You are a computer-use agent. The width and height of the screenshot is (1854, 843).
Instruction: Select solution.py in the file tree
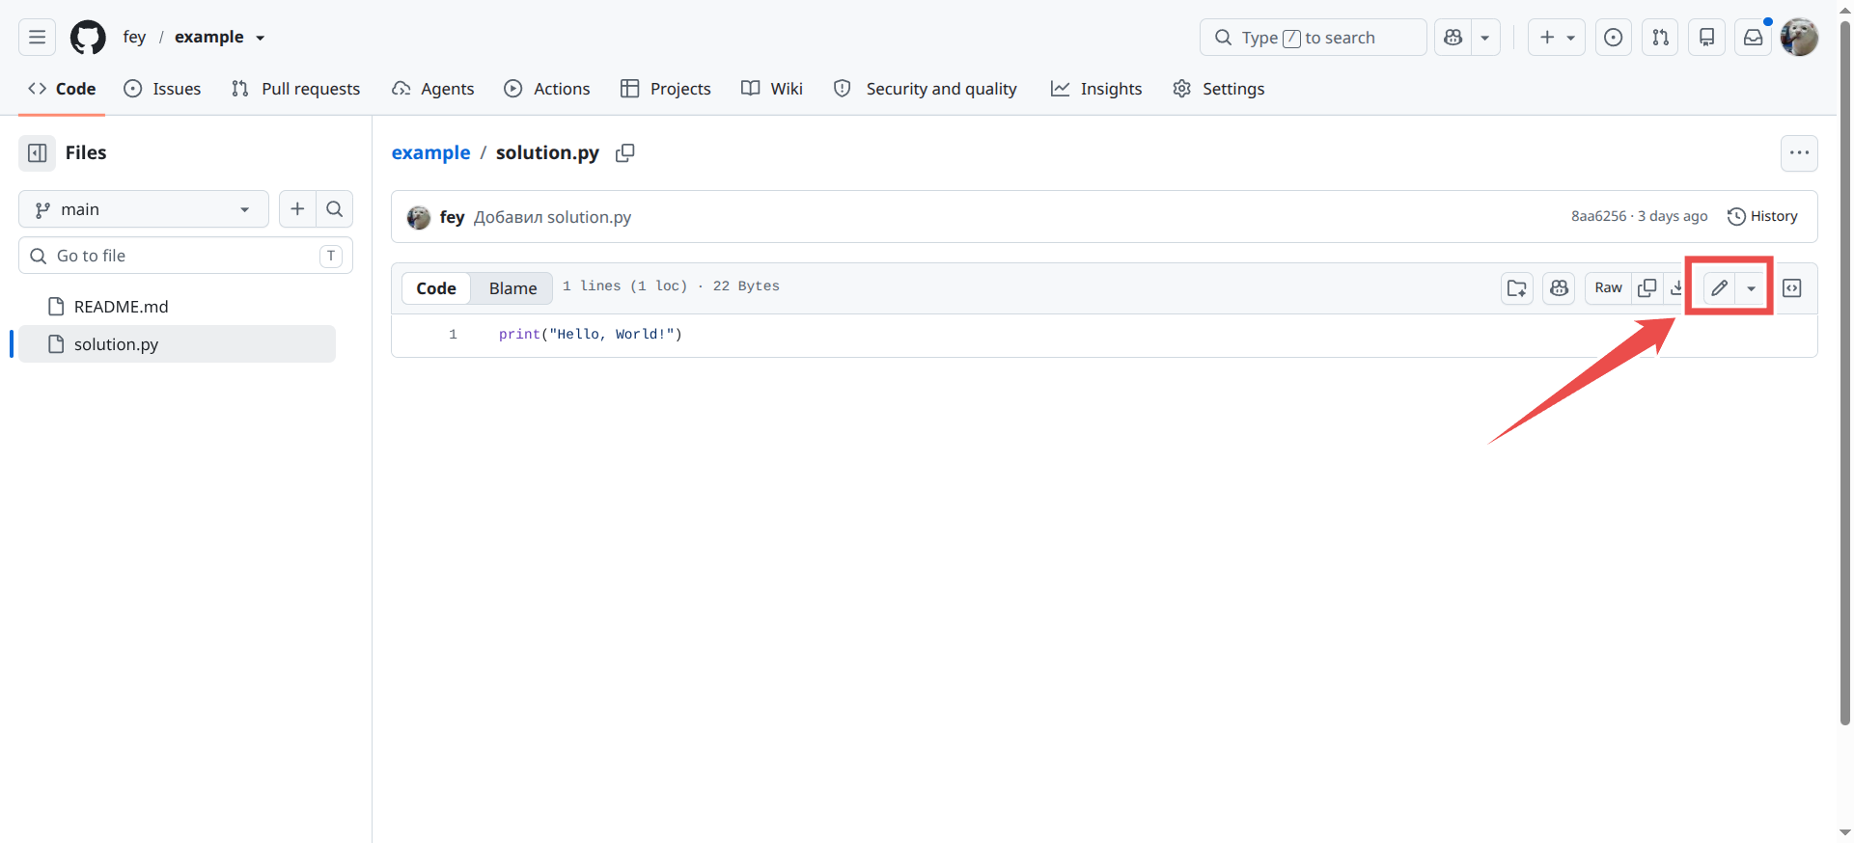pos(177,344)
